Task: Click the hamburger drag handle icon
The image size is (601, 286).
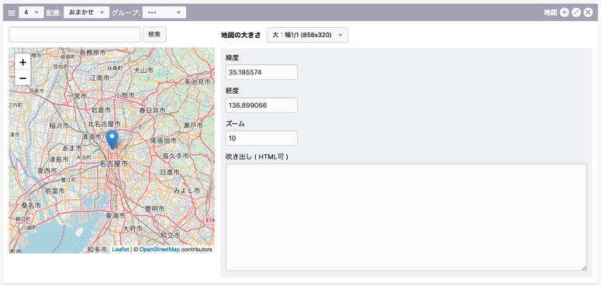Action: pyautogui.click(x=12, y=12)
